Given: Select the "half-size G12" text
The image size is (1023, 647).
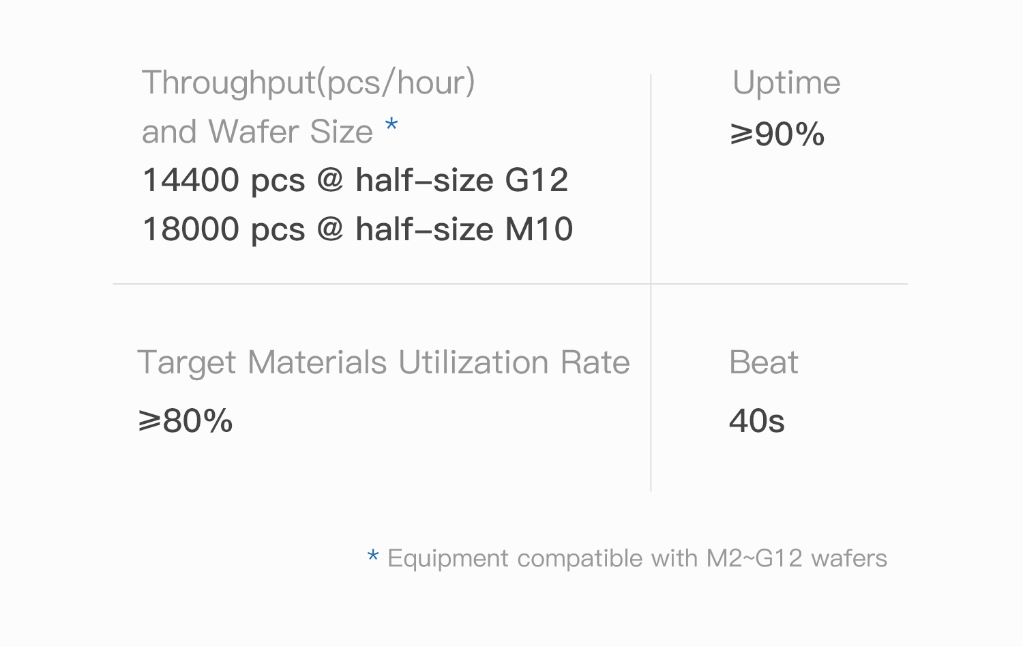Looking at the screenshot, I should coord(462,180).
